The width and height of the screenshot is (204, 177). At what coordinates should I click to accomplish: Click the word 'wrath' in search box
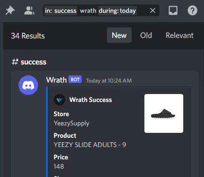click(x=88, y=11)
